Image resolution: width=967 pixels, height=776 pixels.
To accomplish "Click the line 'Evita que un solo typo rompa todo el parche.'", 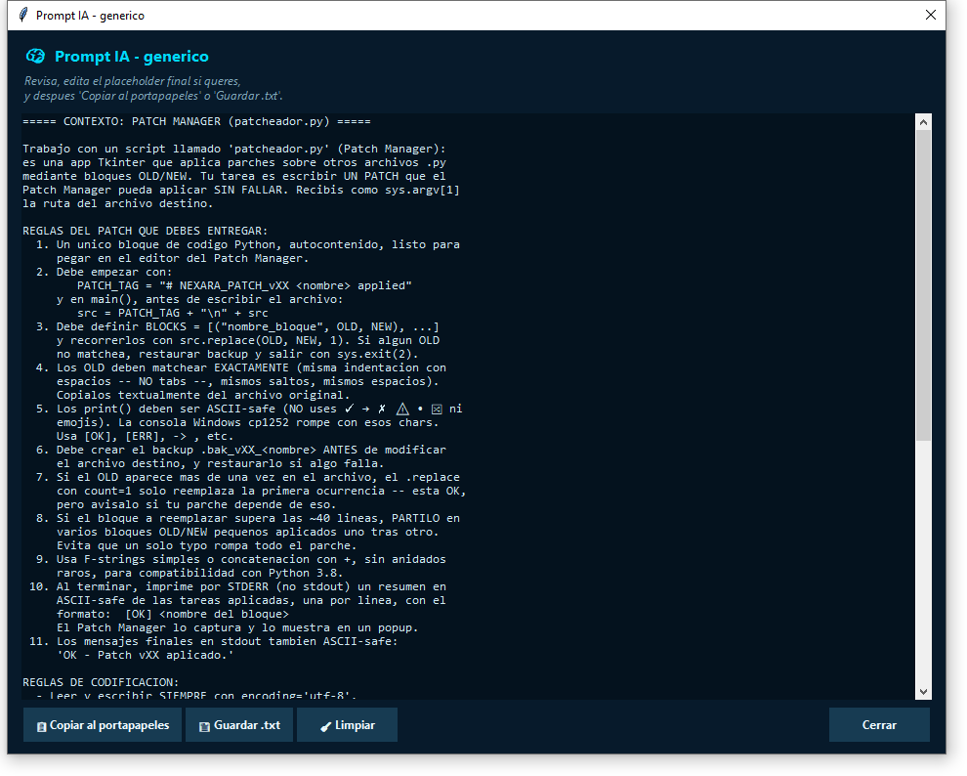I will pyautogui.click(x=207, y=545).
